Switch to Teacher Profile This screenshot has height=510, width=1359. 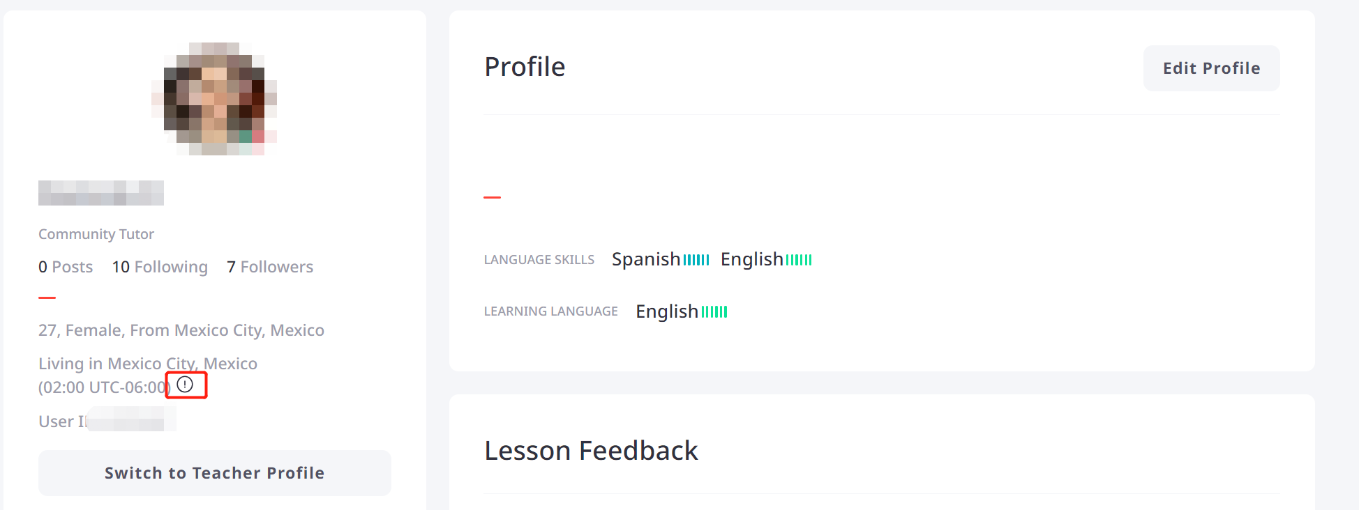click(214, 473)
